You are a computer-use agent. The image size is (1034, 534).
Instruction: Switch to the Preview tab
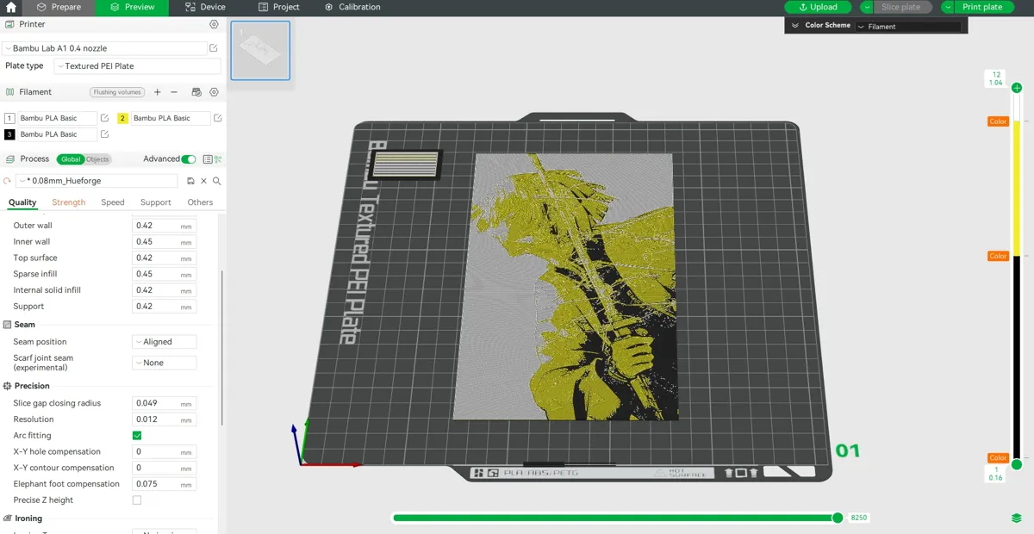(x=132, y=7)
